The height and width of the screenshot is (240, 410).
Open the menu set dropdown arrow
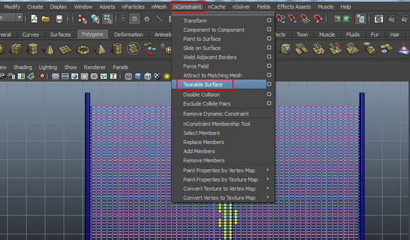(20, 18)
